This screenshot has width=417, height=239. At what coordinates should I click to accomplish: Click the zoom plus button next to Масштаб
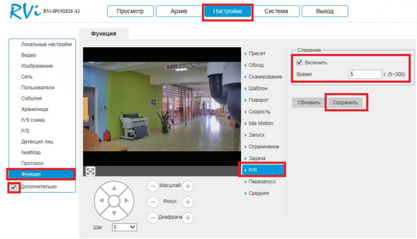point(187,186)
